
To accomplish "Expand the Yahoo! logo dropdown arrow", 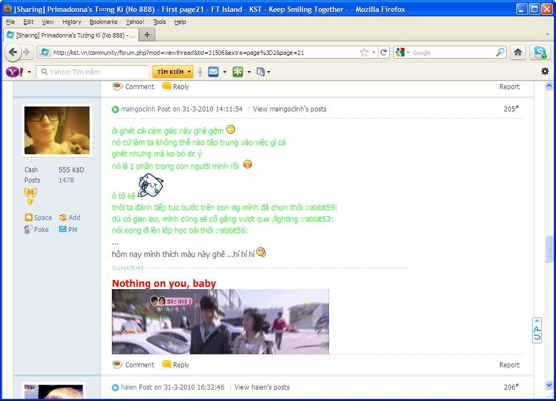I will pyautogui.click(x=29, y=72).
